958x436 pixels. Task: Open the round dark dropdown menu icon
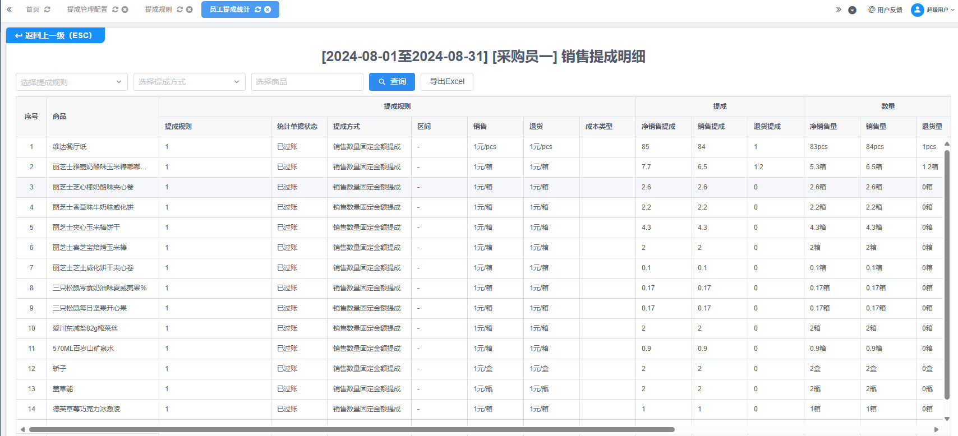[852, 10]
